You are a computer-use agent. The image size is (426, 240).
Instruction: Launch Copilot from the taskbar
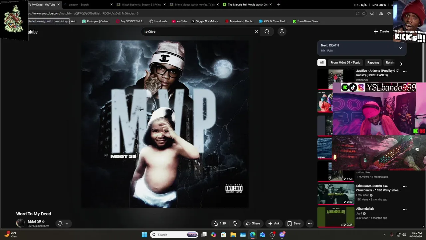214,235
